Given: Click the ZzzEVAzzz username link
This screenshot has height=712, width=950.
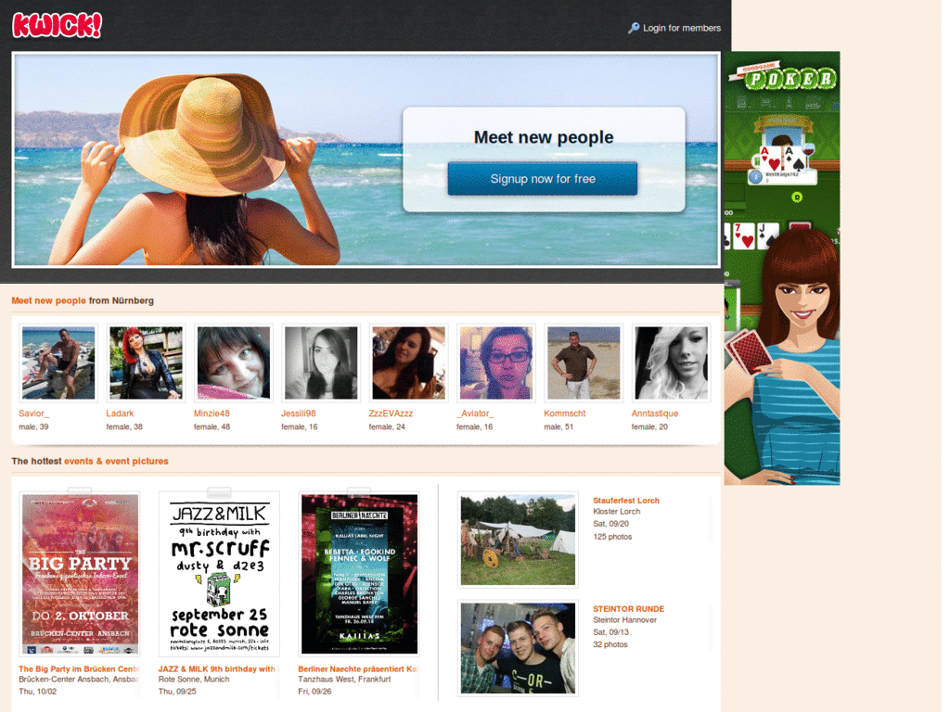Looking at the screenshot, I should coord(391,413).
